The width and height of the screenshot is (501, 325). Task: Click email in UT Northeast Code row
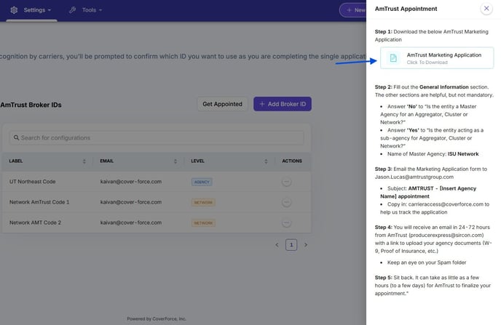[131, 182]
